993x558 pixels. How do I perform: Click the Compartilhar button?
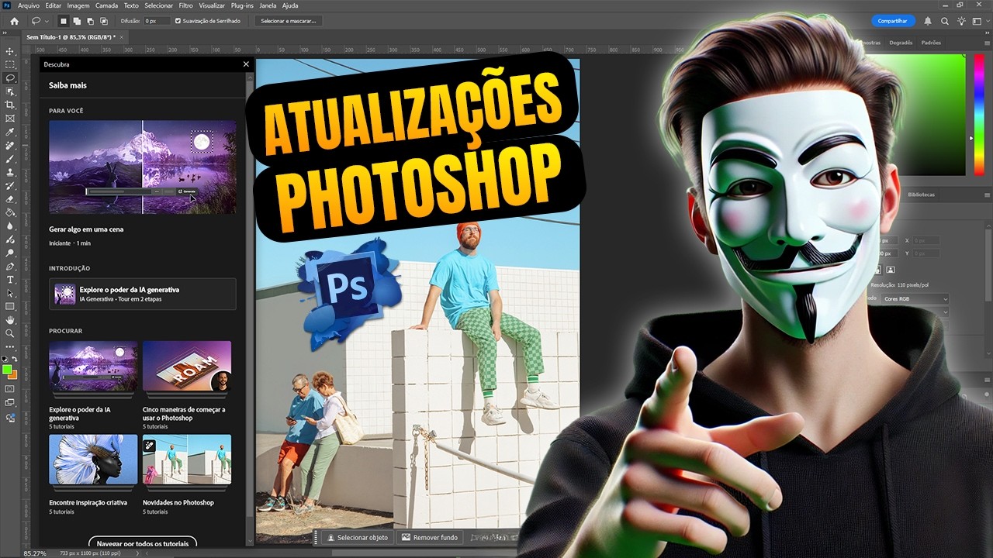pyautogui.click(x=892, y=21)
